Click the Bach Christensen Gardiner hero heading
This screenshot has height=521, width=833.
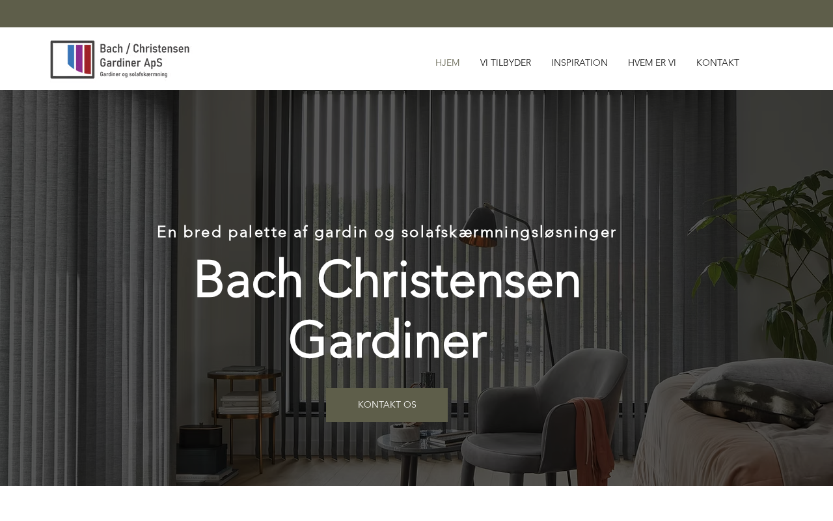387,309
